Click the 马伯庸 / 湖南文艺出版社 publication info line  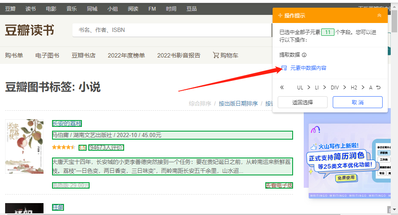tap(172, 135)
